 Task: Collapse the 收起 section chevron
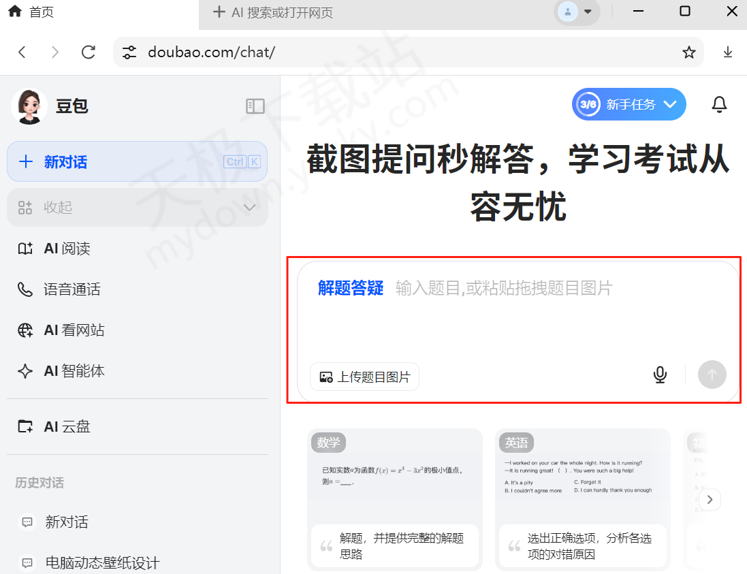tap(249, 207)
